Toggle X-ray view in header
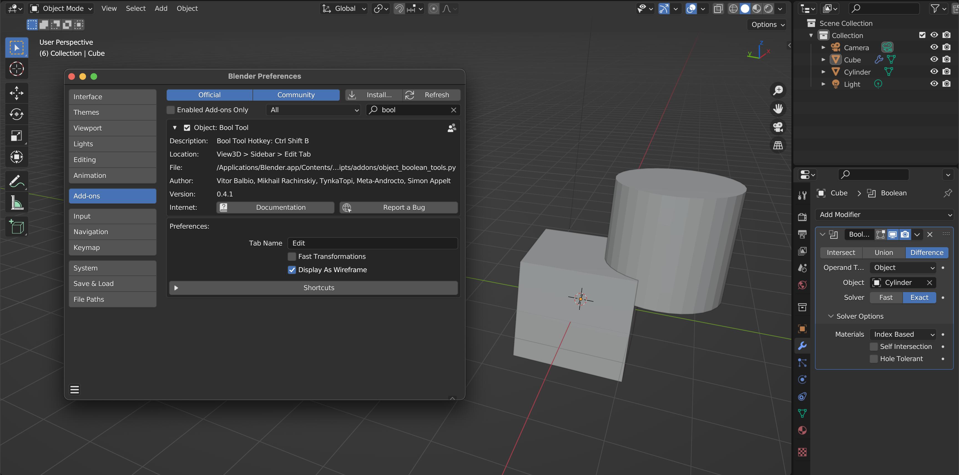Image resolution: width=959 pixels, height=475 pixels. tap(718, 9)
